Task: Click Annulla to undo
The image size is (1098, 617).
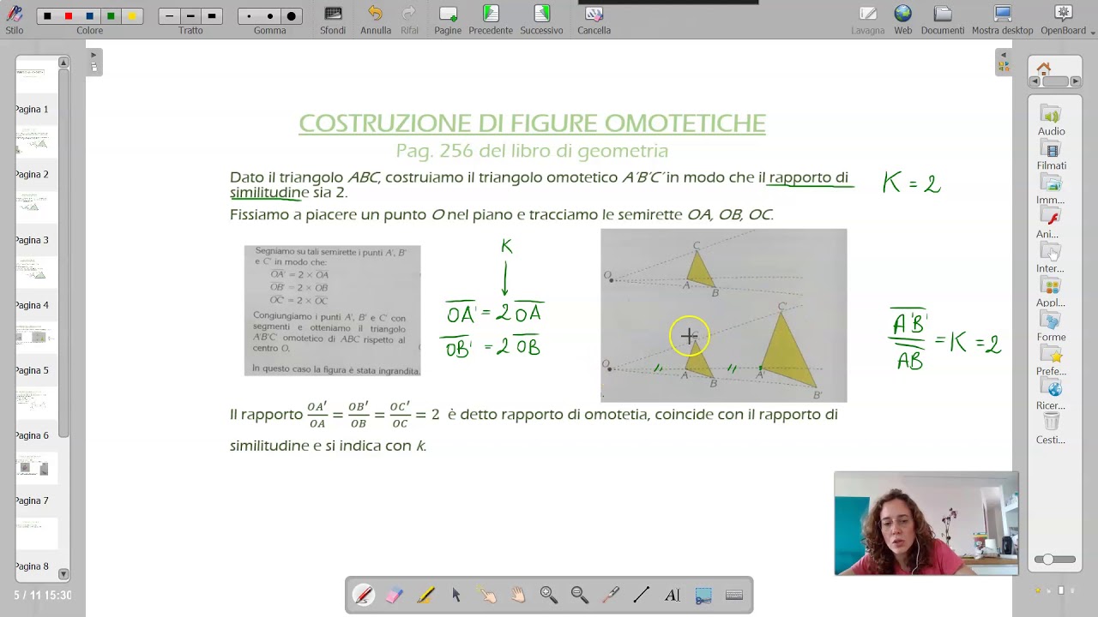Action: click(376, 20)
